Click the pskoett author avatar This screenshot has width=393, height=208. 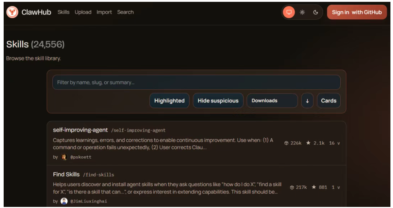pyautogui.click(x=64, y=157)
